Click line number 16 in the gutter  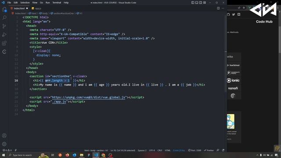coord(16,80)
